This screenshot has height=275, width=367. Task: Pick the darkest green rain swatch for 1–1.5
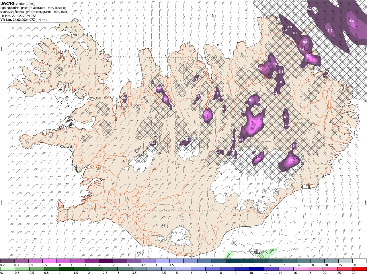tap(66, 269)
